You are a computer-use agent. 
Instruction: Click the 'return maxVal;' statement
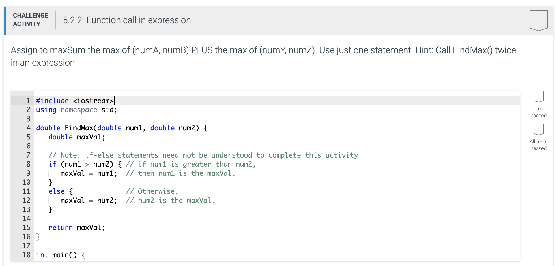click(77, 227)
